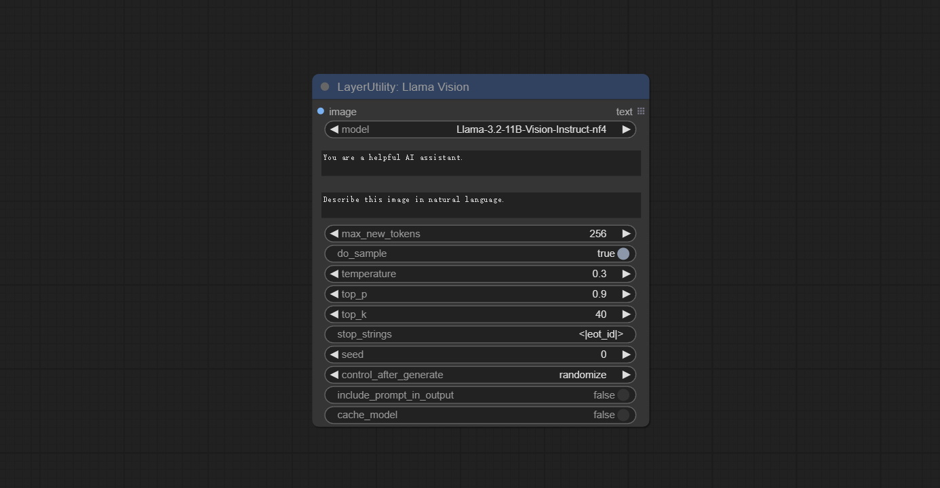Select next model with right arrow
Viewport: 940px width, 488px height.
point(626,129)
